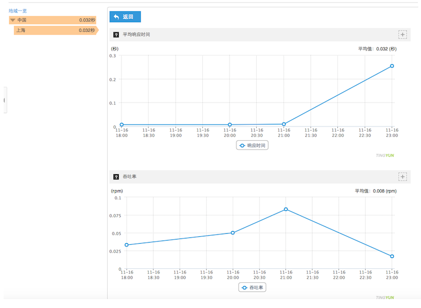Viewport: 421px width, 308px height.
Task: Toggle the 响应时间 legend series
Action: [252, 145]
